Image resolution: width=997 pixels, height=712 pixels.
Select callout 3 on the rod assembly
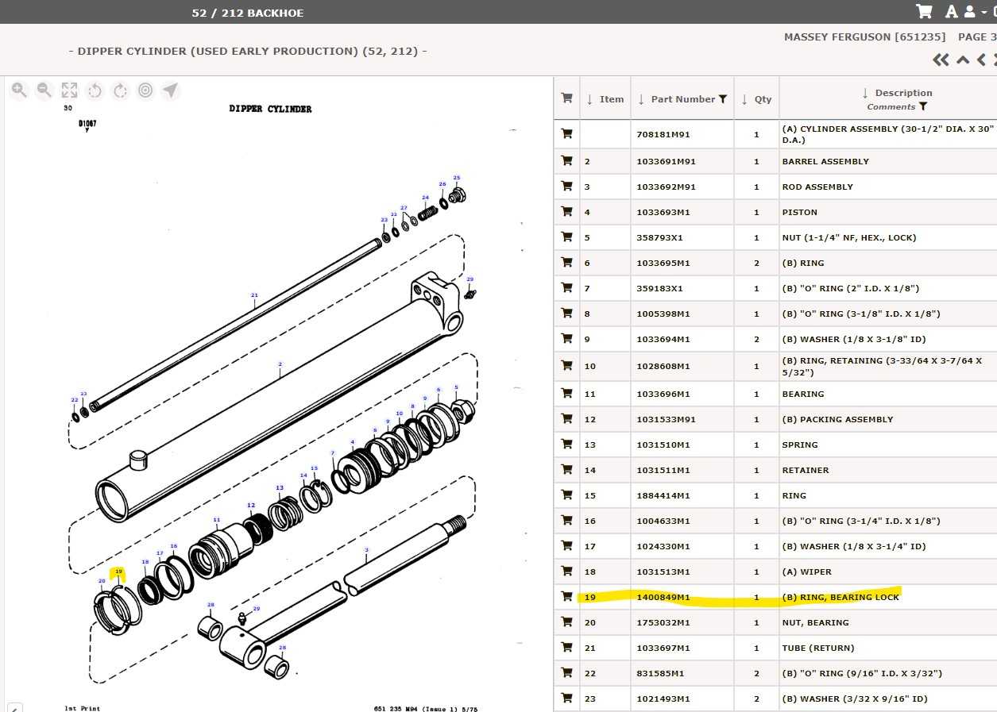(x=366, y=550)
